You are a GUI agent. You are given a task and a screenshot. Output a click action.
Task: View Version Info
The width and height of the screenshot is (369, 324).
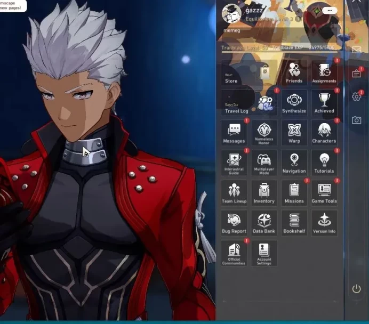[x=324, y=223]
